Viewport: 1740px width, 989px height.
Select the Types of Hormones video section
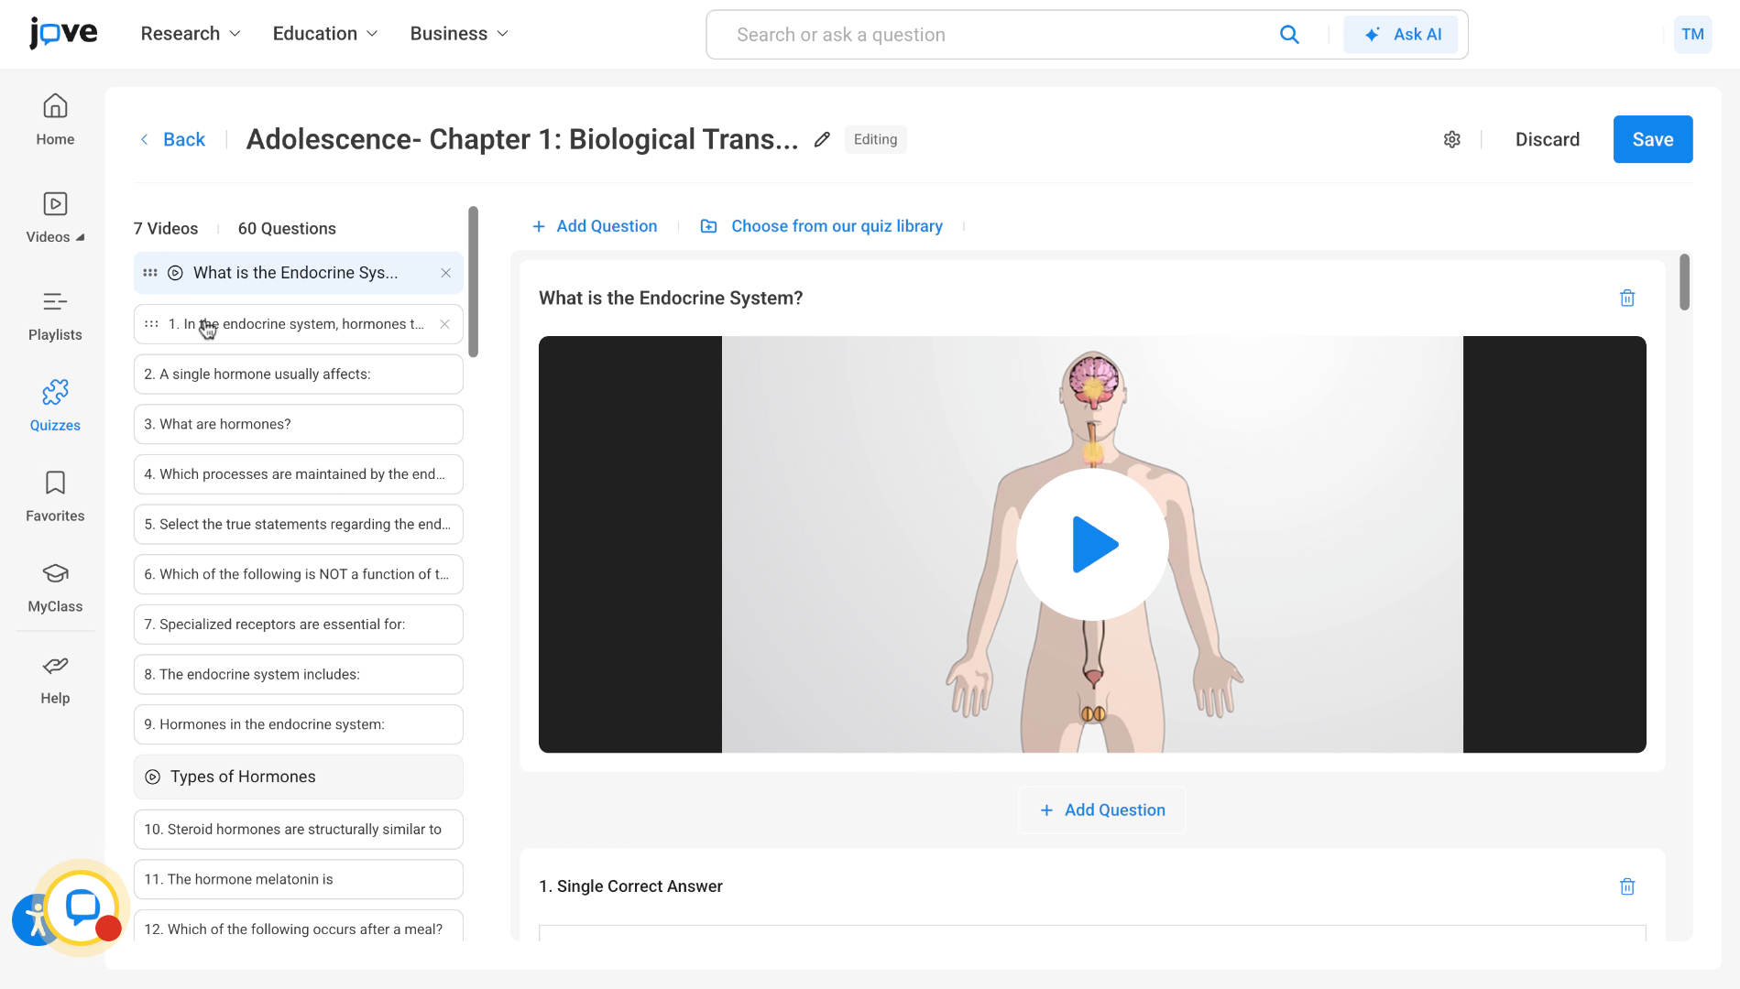tap(242, 777)
